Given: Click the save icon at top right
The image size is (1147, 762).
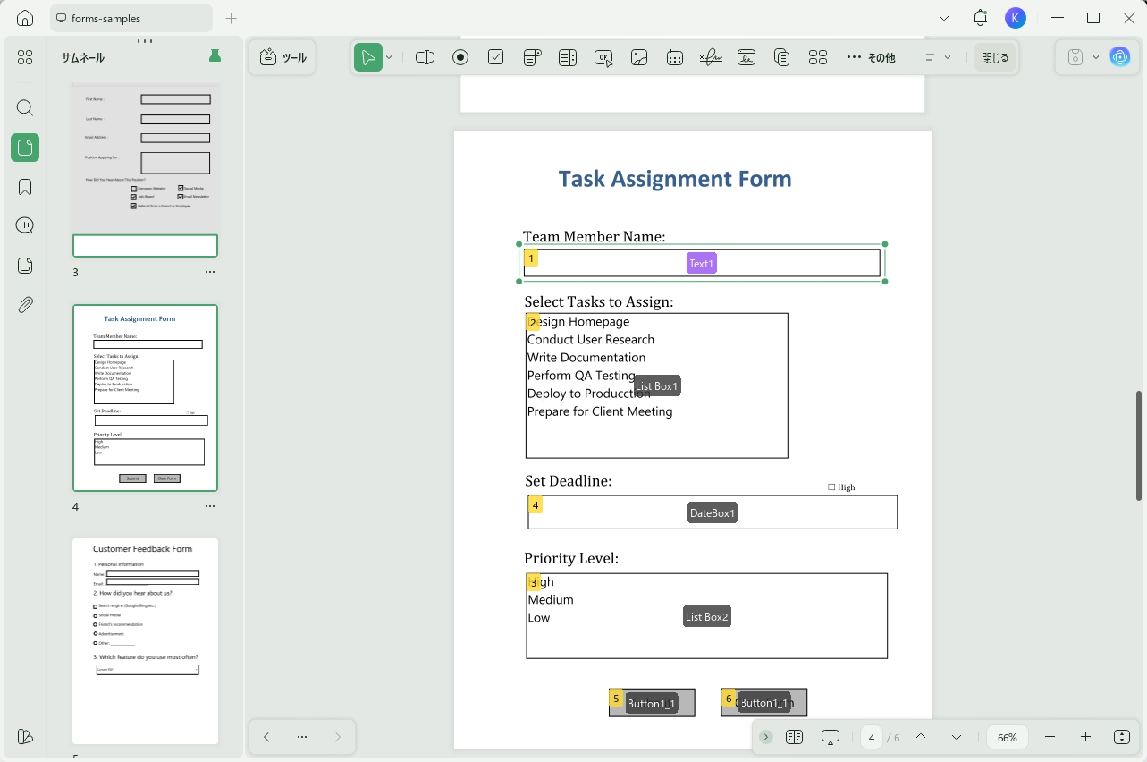Looking at the screenshot, I should pyautogui.click(x=1075, y=57).
